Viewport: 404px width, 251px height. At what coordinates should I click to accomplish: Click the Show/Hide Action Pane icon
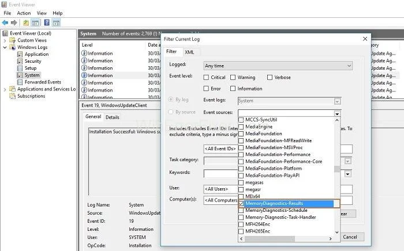point(57,22)
